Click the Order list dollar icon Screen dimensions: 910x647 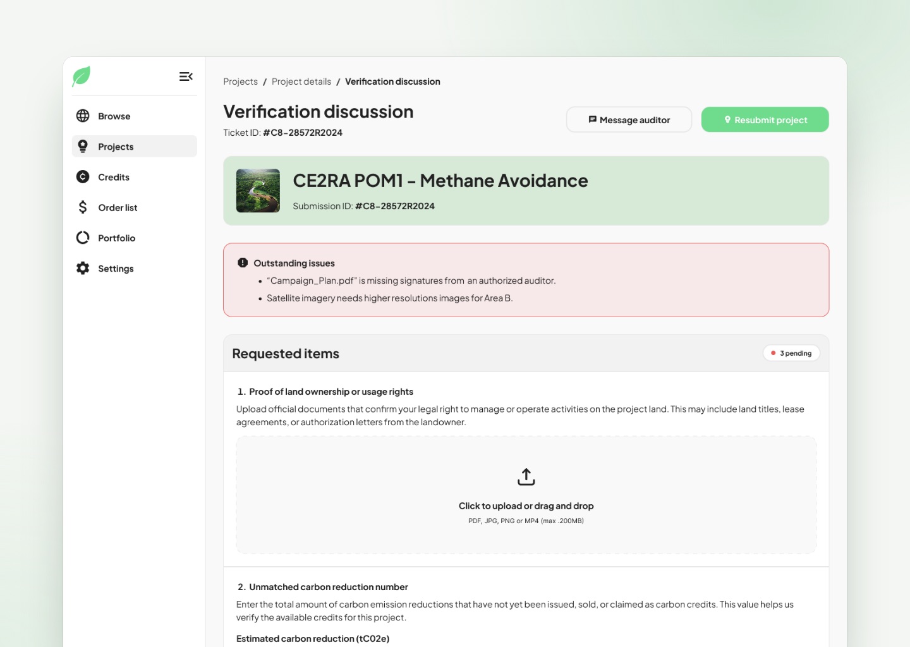point(83,207)
